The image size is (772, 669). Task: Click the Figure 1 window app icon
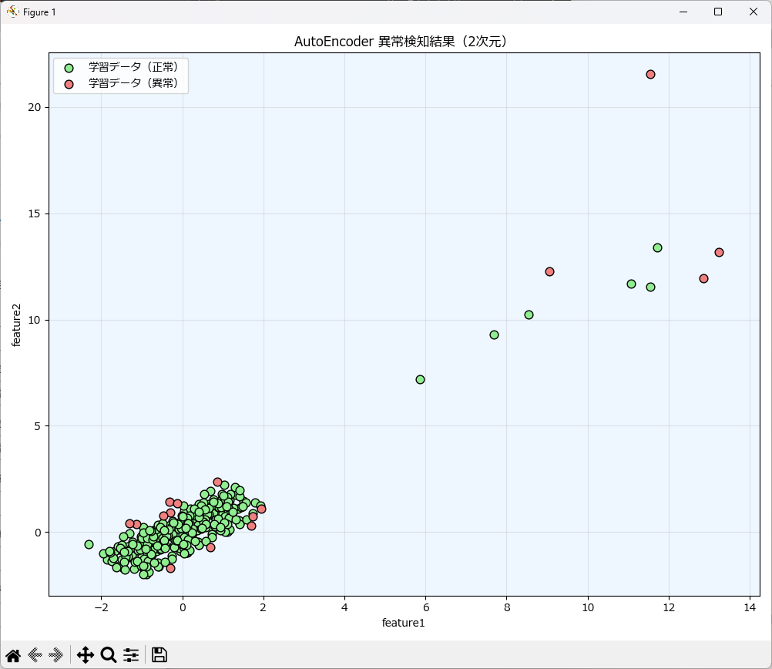pyautogui.click(x=12, y=12)
